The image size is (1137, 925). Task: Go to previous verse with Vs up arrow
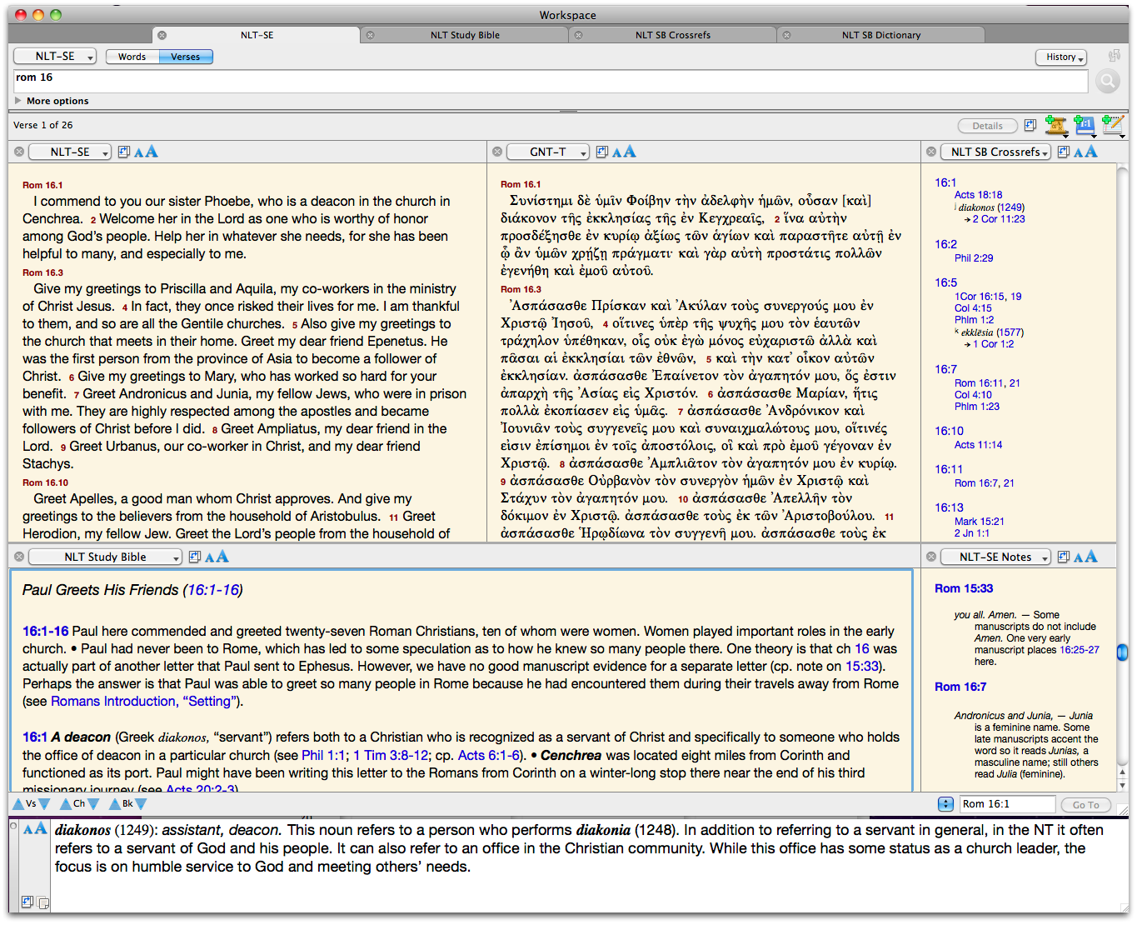click(x=18, y=804)
